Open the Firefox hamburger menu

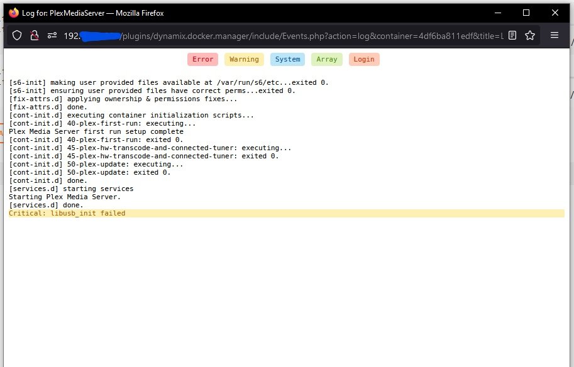tap(555, 35)
